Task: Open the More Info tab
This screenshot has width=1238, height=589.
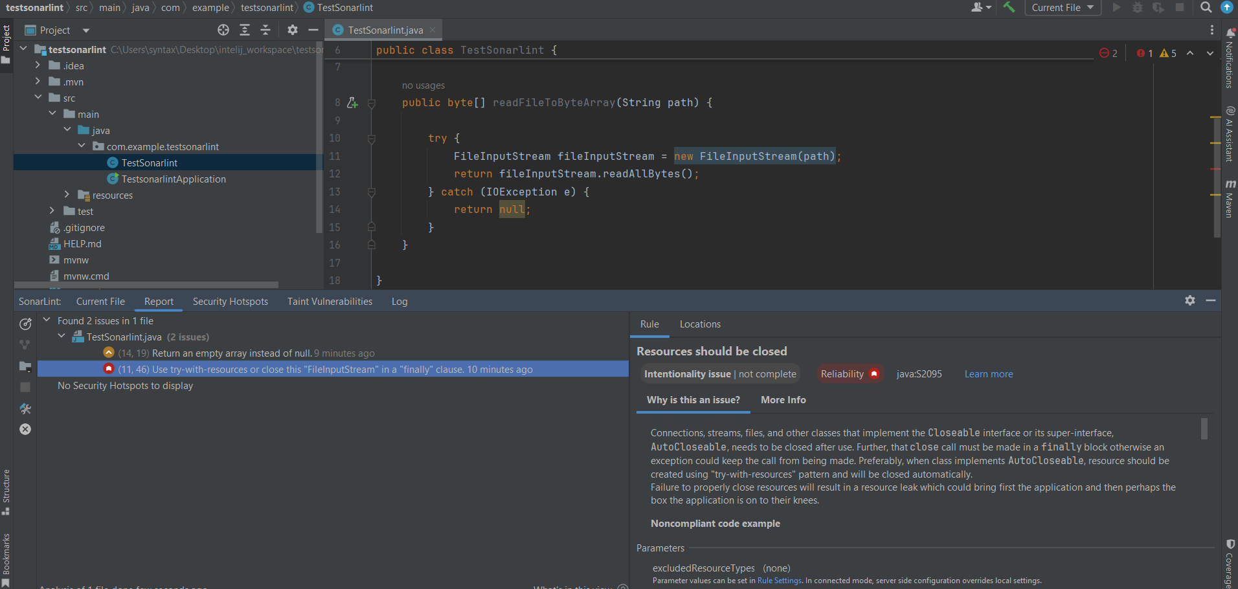Action: 783,400
